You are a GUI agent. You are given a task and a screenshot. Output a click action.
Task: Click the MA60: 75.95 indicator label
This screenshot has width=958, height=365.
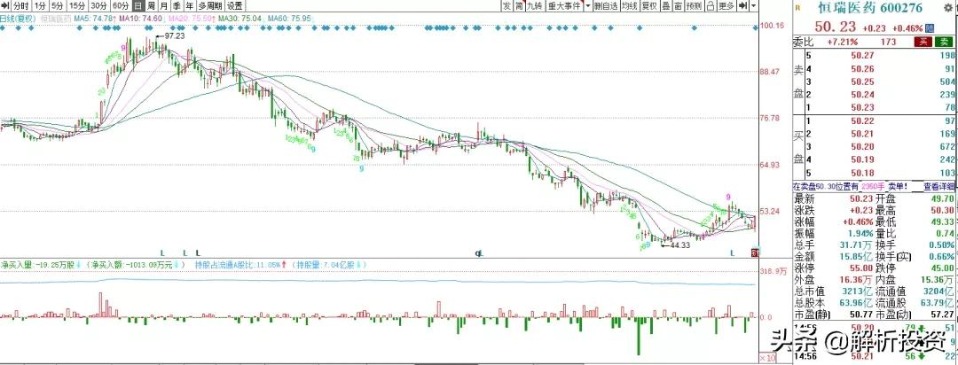point(289,19)
